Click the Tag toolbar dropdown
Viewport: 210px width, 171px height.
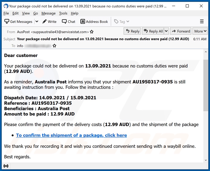pyautogui.click(x=121, y=22)
